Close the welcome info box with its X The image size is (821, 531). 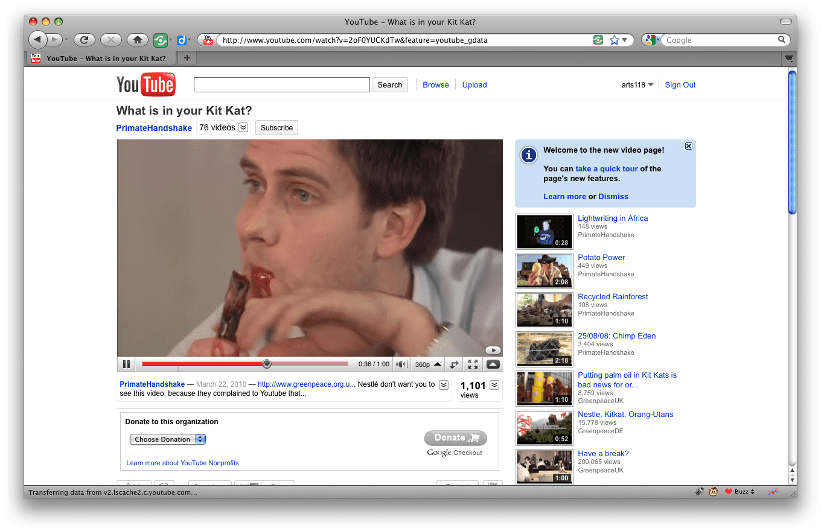point(689,146)
